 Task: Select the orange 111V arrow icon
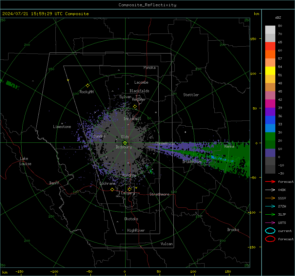[x=270, y=198]
